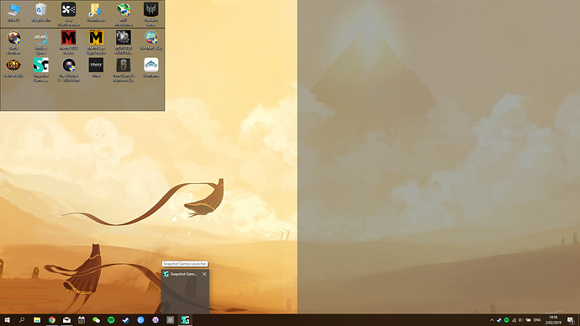Screen dimensions: 580x326
Task: Open the Path of Exile icon
Action: [x=13, y=68]
